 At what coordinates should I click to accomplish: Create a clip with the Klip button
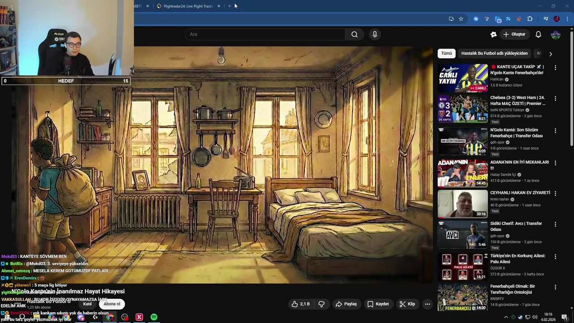[407, 304]
